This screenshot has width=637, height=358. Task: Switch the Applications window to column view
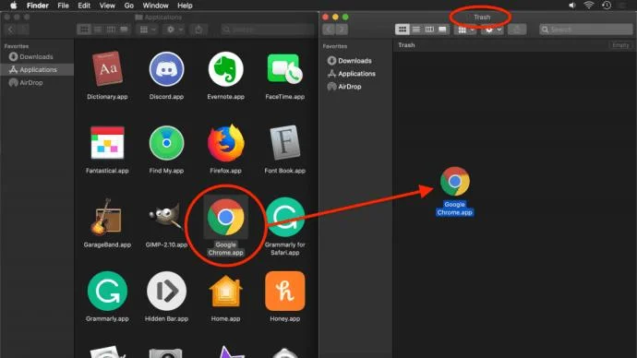111,30
